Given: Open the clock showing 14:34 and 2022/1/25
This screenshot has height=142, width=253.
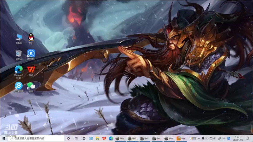Looking at the screenshot, I should click(x=238, y=139).
